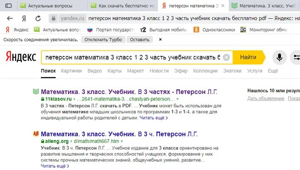The height and width of the screenshot is (170, 300).
Task: Click the alleng.org result AB favicon
Action: 36,134
